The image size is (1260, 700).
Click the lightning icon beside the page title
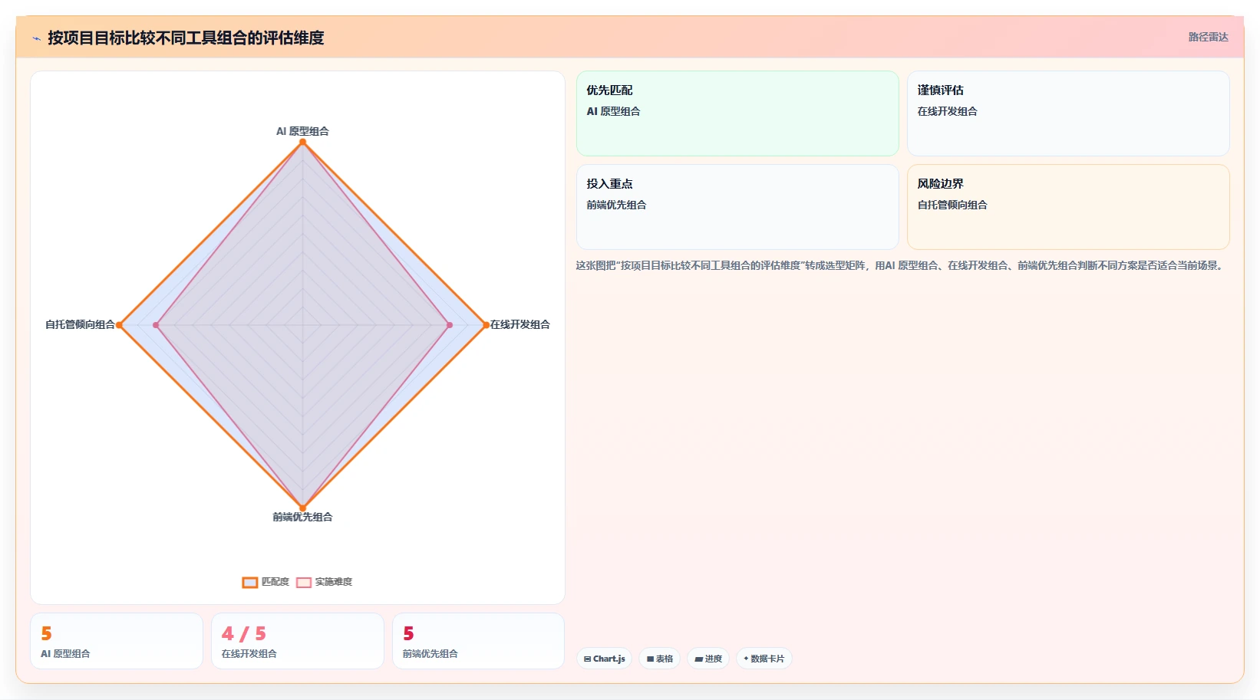(36, 38)
